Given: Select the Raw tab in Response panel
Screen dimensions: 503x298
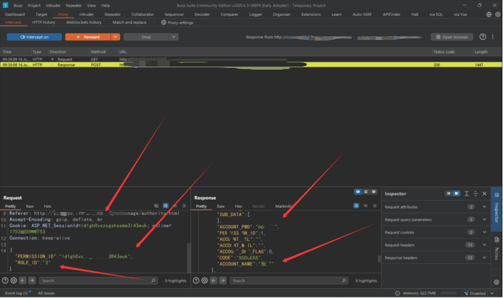Looking at the screenshot, I should [x=221, y=207].
